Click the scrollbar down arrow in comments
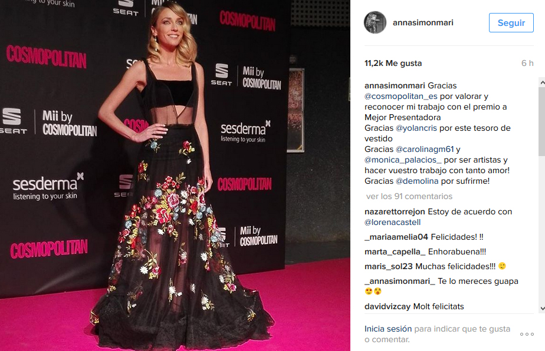 (x=542, y=308)
